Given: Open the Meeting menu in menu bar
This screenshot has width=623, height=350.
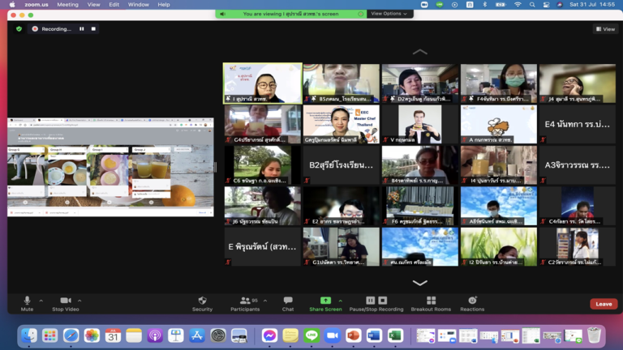Looking at the screenshot, I should pos(68,4).
